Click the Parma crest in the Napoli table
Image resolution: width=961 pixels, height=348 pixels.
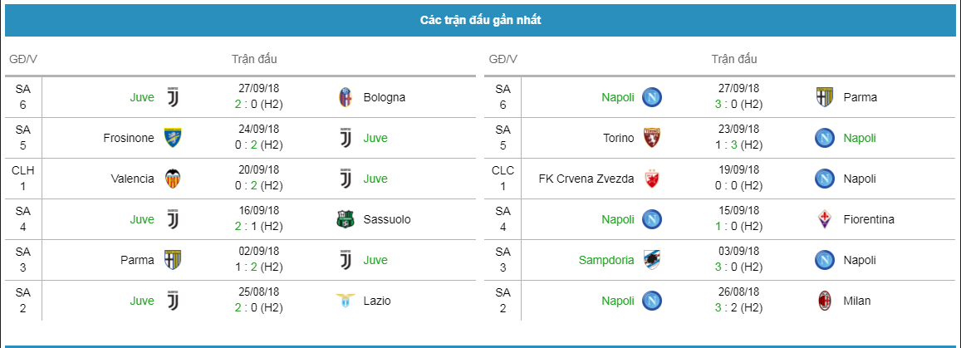coord(825,97)
